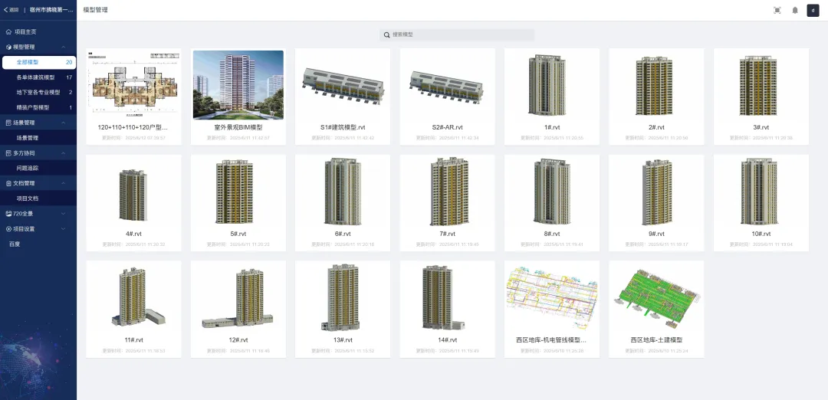Collapse the 模型管理 section chevron

point(63,48)
